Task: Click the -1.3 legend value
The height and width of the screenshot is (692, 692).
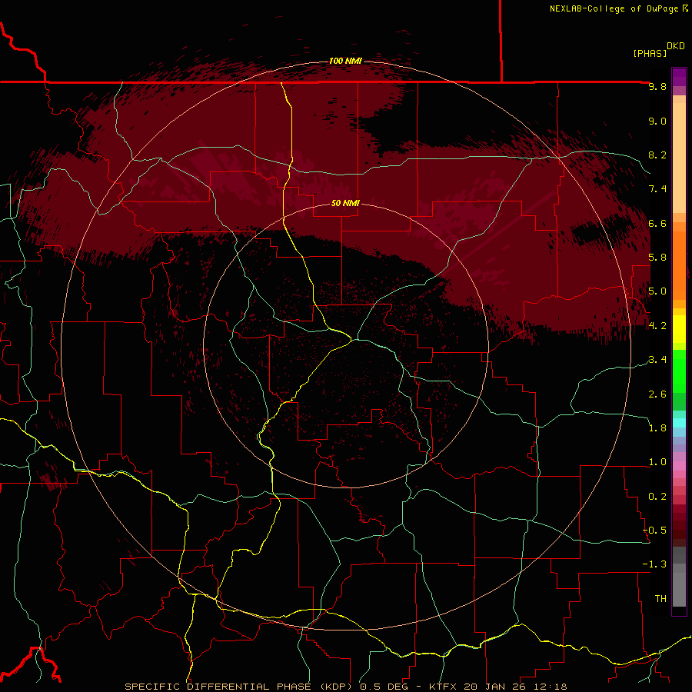Action: point(655,564)
